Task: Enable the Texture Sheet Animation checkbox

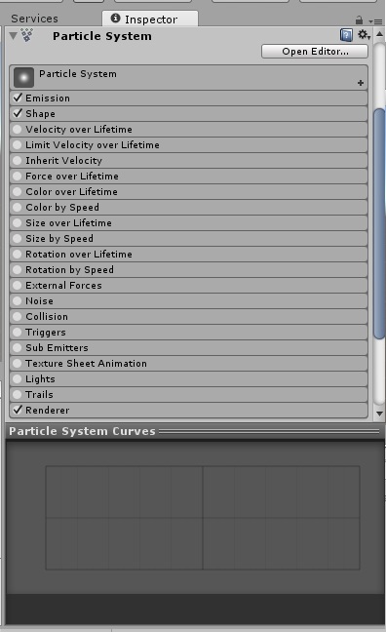Action: click(17, 364)
